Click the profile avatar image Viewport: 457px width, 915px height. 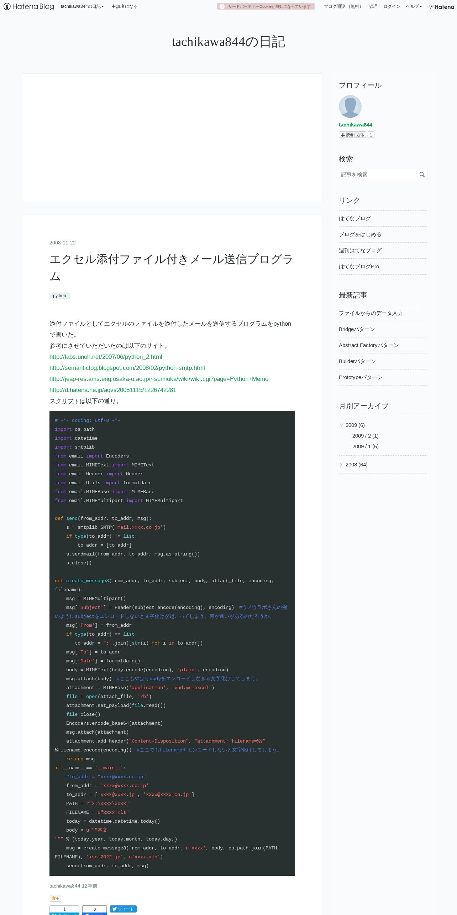pyautogui.click(x=350, y=107)
